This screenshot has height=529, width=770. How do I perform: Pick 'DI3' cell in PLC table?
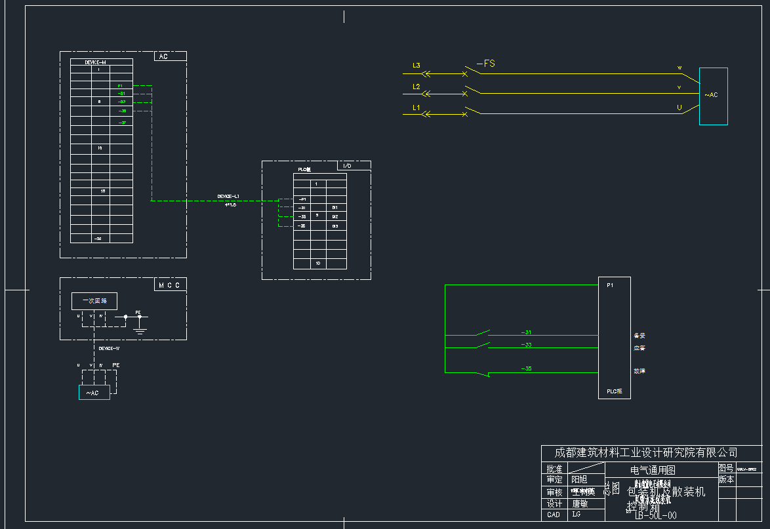tap(335, 226)
